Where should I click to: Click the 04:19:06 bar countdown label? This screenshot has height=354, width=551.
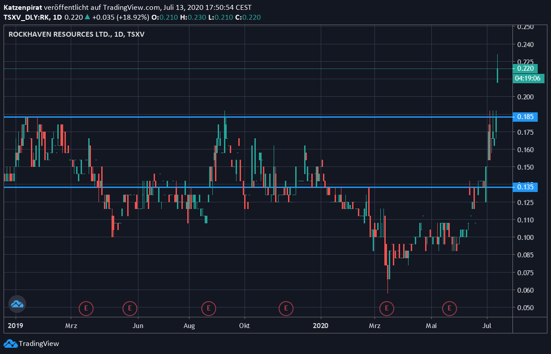528,78
